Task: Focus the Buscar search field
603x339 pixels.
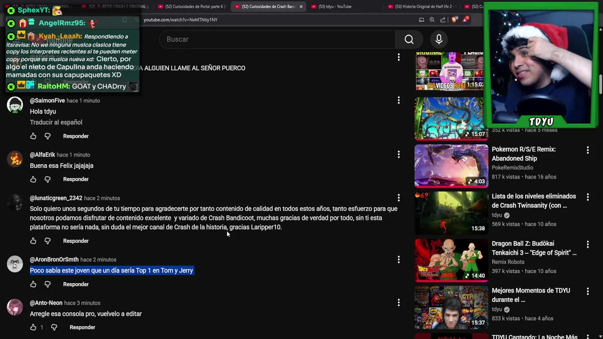Action: (x=278, y=39)
